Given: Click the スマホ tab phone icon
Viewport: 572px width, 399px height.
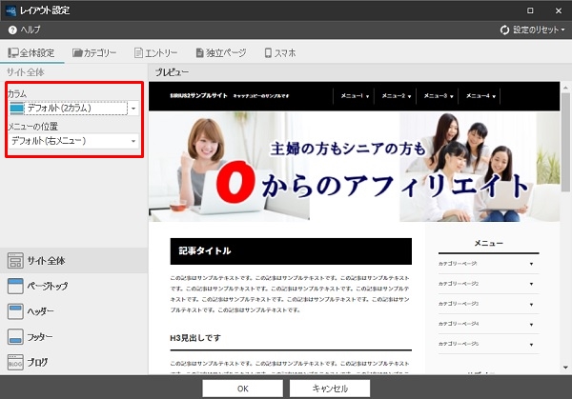Looking at the screenshot, I should tap(268, 52).
